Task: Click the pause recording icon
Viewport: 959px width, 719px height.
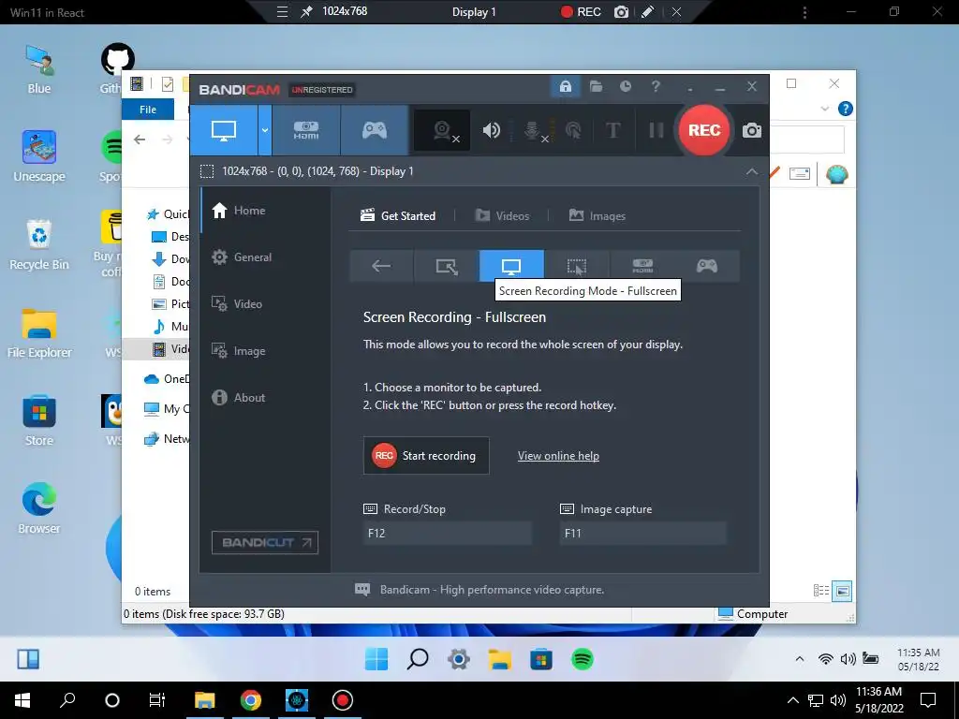Action: (656, 130)
